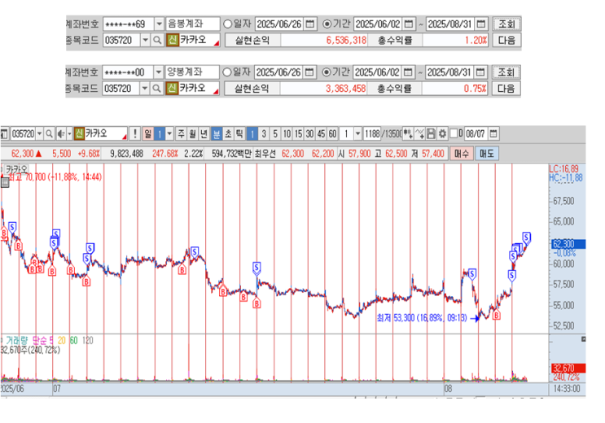The height and width of the screenshot is (423, 605).
Task: Select 기간 radio in 음봉계좌 panel
Action: coord(327,24)
